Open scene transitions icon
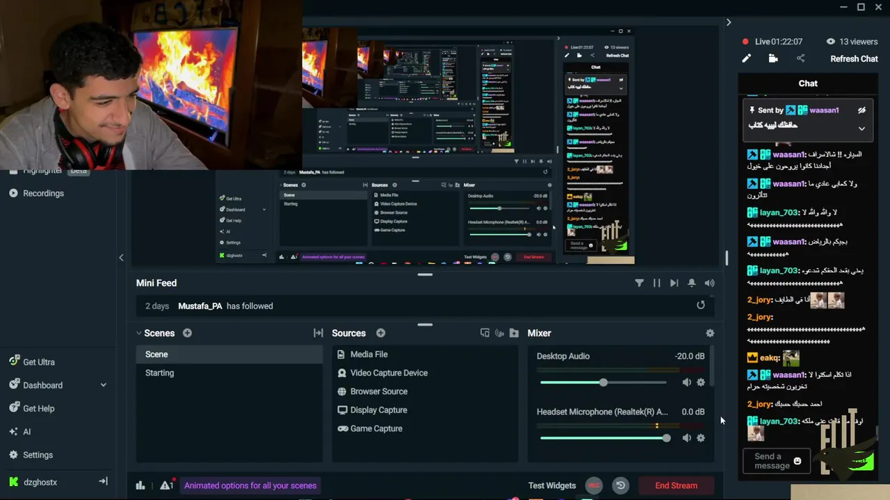Screen dimensions: 890x500 point(318,333)
